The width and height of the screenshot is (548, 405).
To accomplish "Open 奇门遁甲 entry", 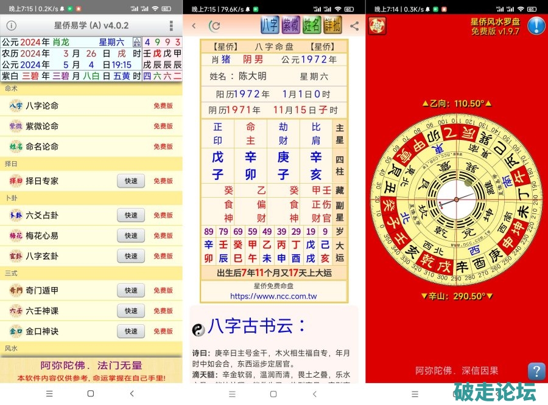I will coord(42,291).
